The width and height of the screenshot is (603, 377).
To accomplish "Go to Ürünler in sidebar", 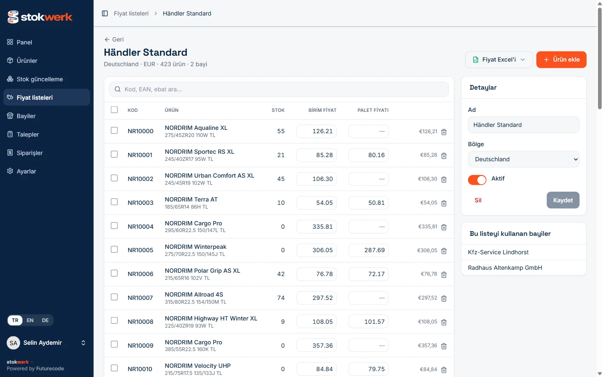I will (46, 61).
